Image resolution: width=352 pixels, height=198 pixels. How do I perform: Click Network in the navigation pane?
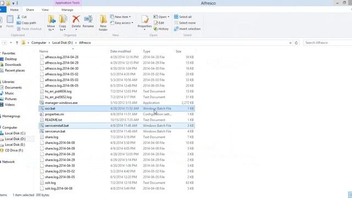click(8, 162)
